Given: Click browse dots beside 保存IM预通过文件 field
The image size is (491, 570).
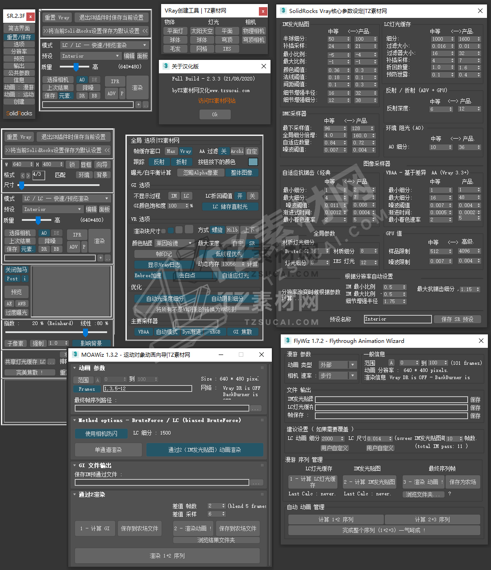Looking at the screenshot, I should point(256,482).
